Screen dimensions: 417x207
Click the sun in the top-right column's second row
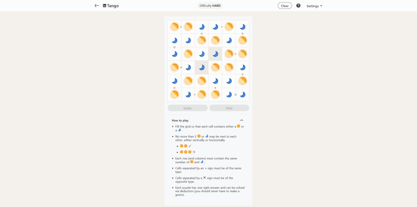[x=242, y=40]
